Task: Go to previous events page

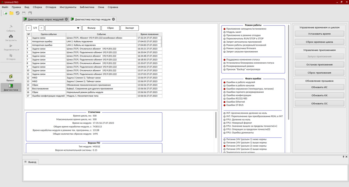Action: [x=29, y=28]
